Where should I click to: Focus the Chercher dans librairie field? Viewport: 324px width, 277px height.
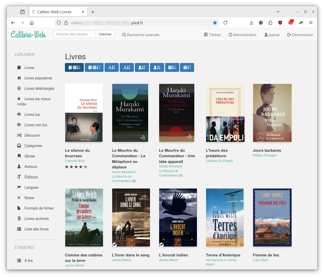(x=75, y=34)
